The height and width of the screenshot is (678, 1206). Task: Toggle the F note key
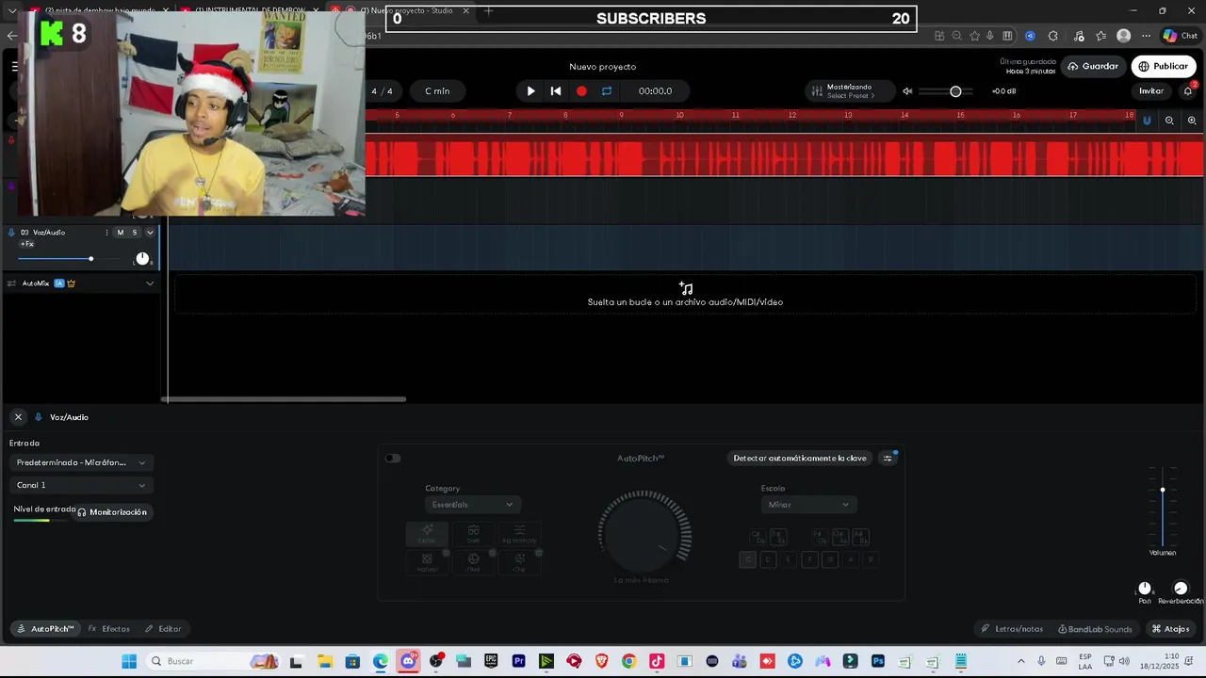pos(809,559)
